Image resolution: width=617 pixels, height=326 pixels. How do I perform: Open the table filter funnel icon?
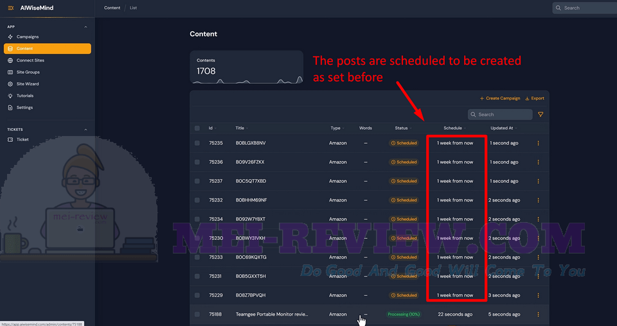point(541,114)
